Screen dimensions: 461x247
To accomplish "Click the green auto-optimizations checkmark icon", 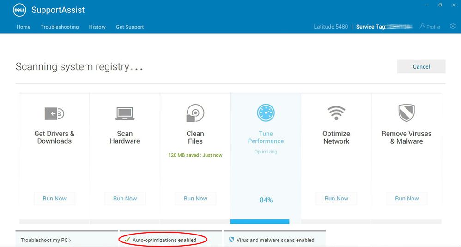I will coord(127,240).
